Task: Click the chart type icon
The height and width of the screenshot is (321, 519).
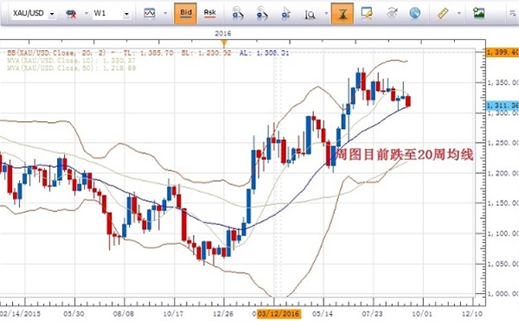Action: 150,14
